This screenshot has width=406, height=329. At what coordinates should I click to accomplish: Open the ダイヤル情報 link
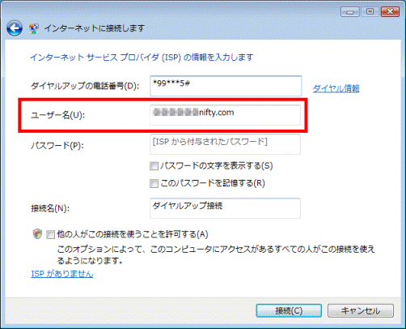click(336, 88)
